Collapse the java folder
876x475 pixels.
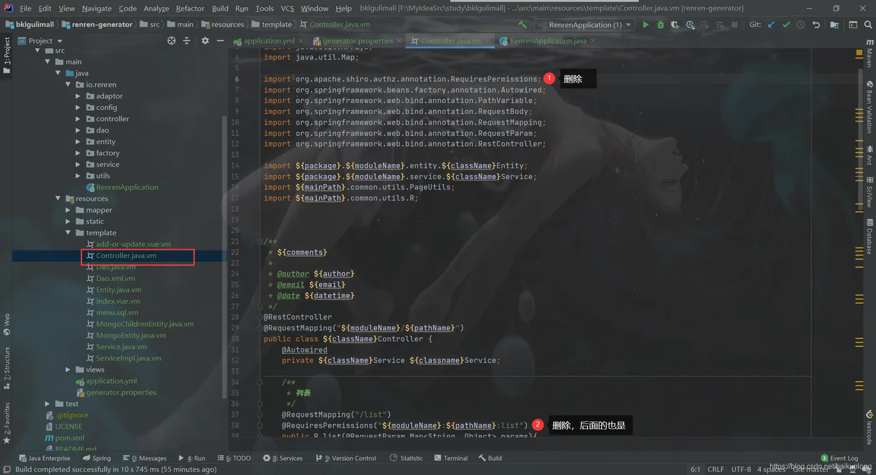58,73
